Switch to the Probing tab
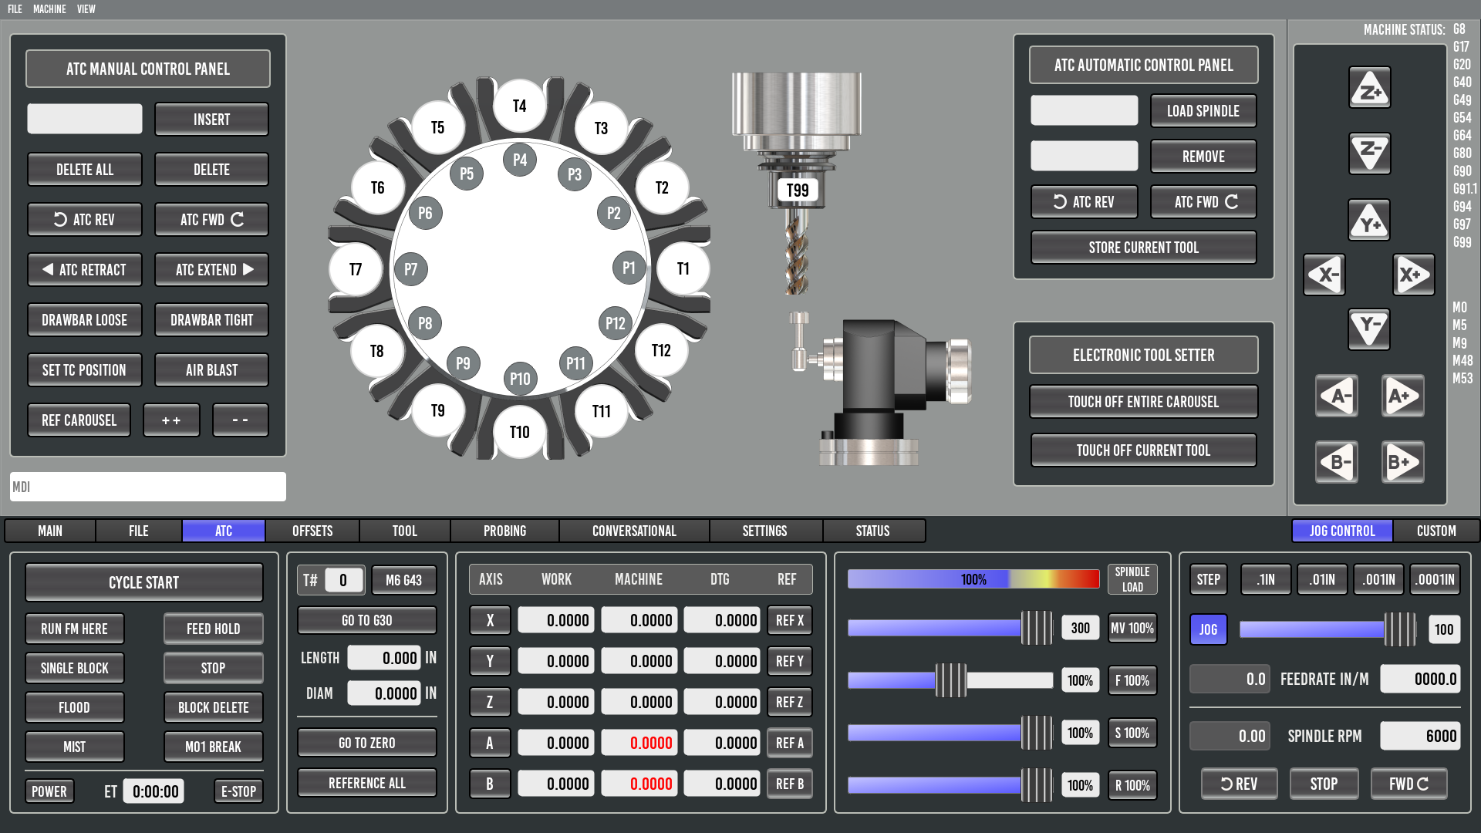Image resolution: width=1481 pixels, height=833 pixels. 504,531
